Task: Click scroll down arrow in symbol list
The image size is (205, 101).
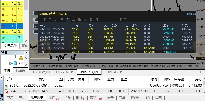Action: point(26,41)
